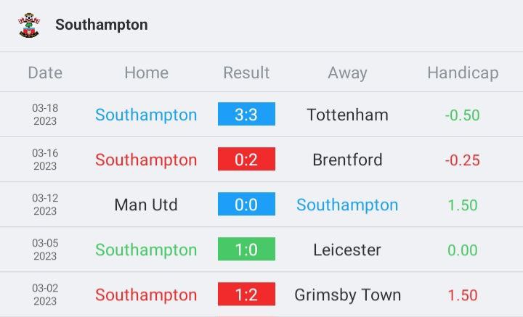Viewport: 523px width, 317px height.
Task: Click the -0.50 handicap value
Action: pos(463,115)
